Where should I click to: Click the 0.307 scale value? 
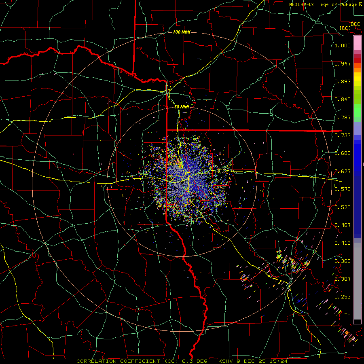pyautogui.click(x=343, y=279)
